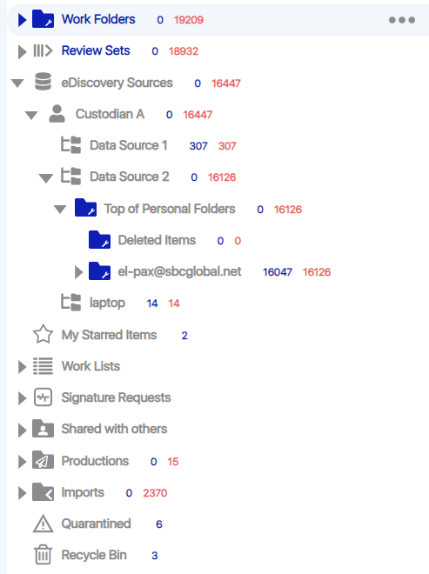Click the eDiscovery Sources database icon
This screenshot has height=574, width=429.
pyautogui.click(x=43, y=82)
